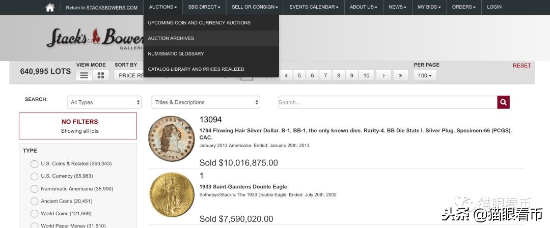The height and width of the screenshot is (228, 550).
Task: Click the RESET link
Action: (521, 66)
